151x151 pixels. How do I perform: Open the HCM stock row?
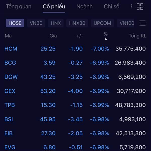75,49
